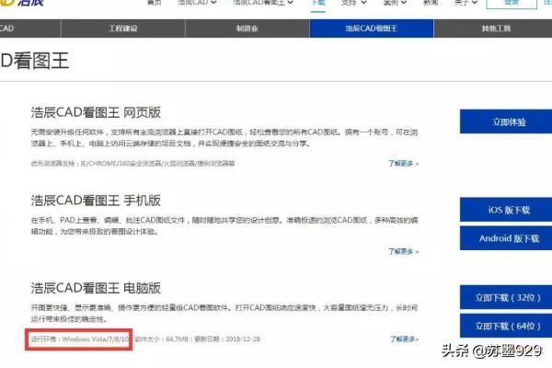552x368 pixels.
Task: Open the 制造业 tab
Action: pyautogui.click(x=247, y=29)
